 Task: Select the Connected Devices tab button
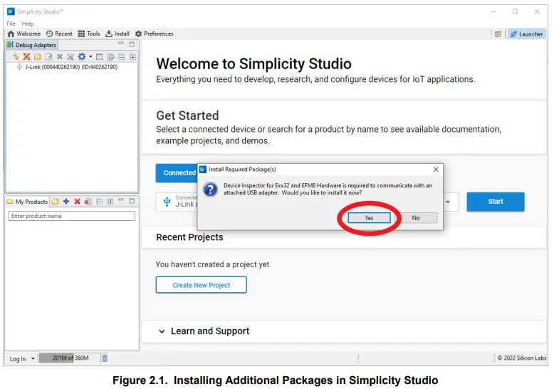coord(177,173)
